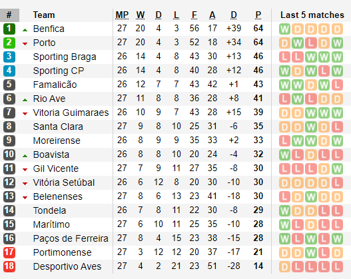Click the A goals-against column header
351x279 pixels.
point(212,15)
